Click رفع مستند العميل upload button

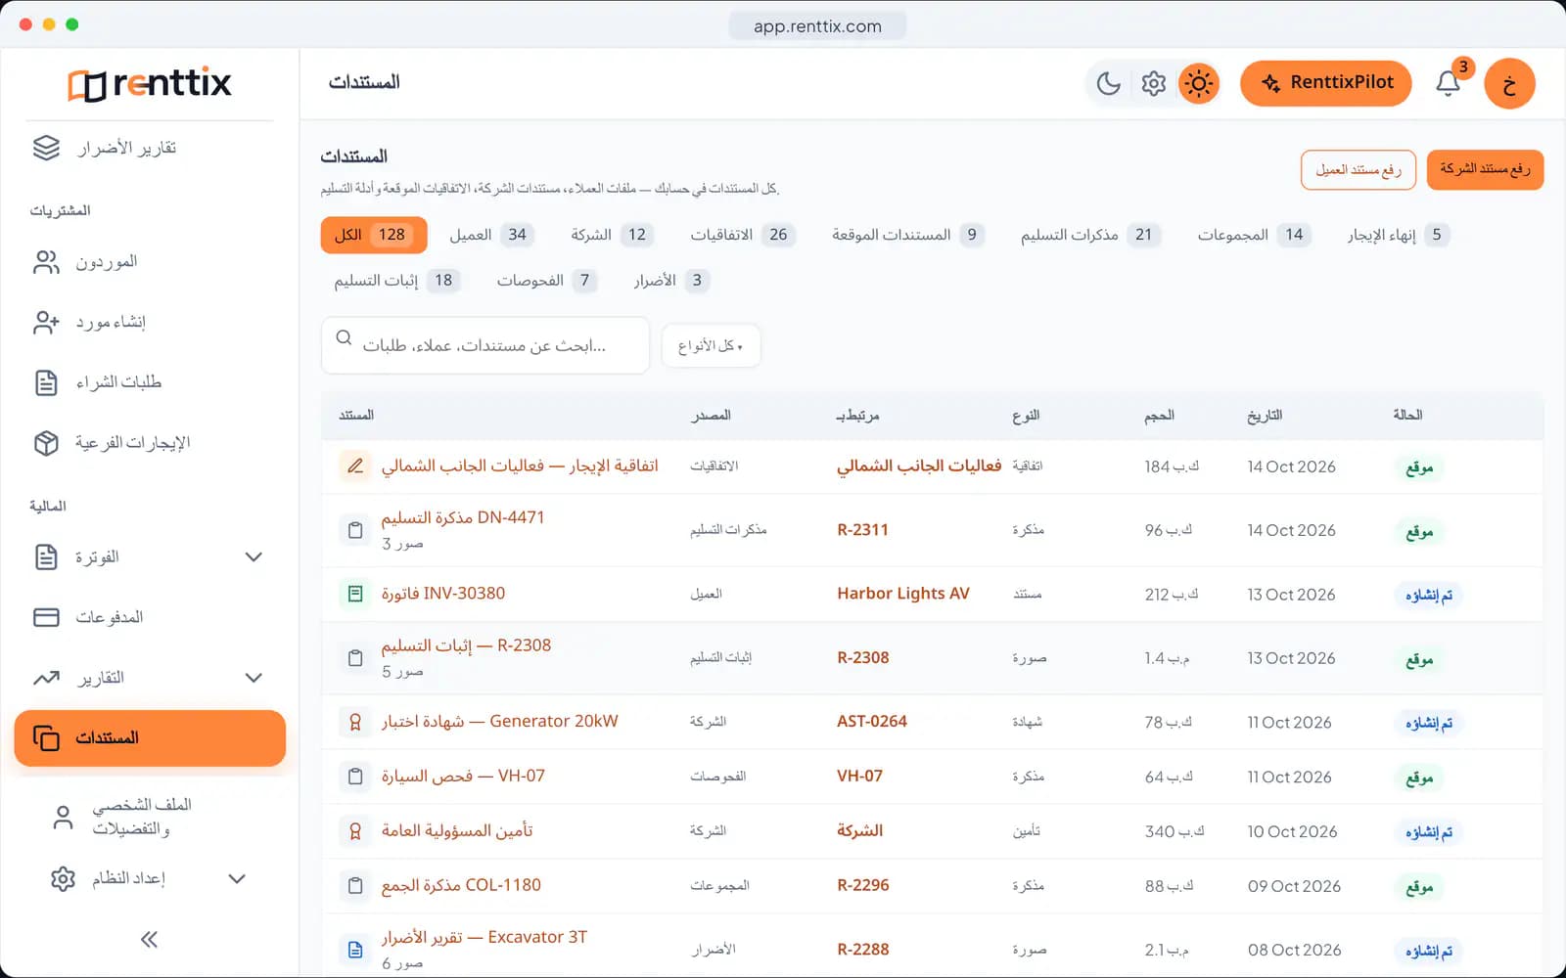point(1359,170)
